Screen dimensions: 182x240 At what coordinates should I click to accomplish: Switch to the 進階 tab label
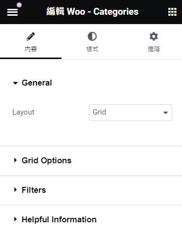(153, 49)
